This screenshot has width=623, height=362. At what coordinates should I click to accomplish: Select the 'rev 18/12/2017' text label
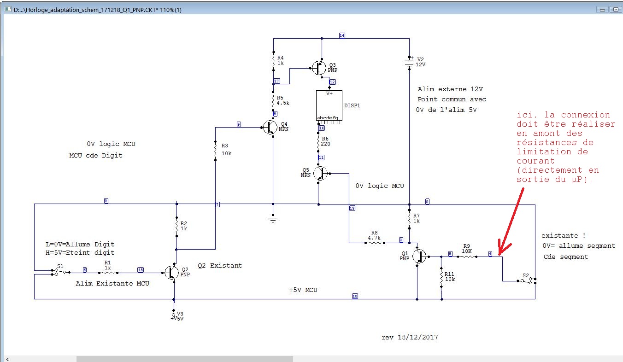pos(410,337)
